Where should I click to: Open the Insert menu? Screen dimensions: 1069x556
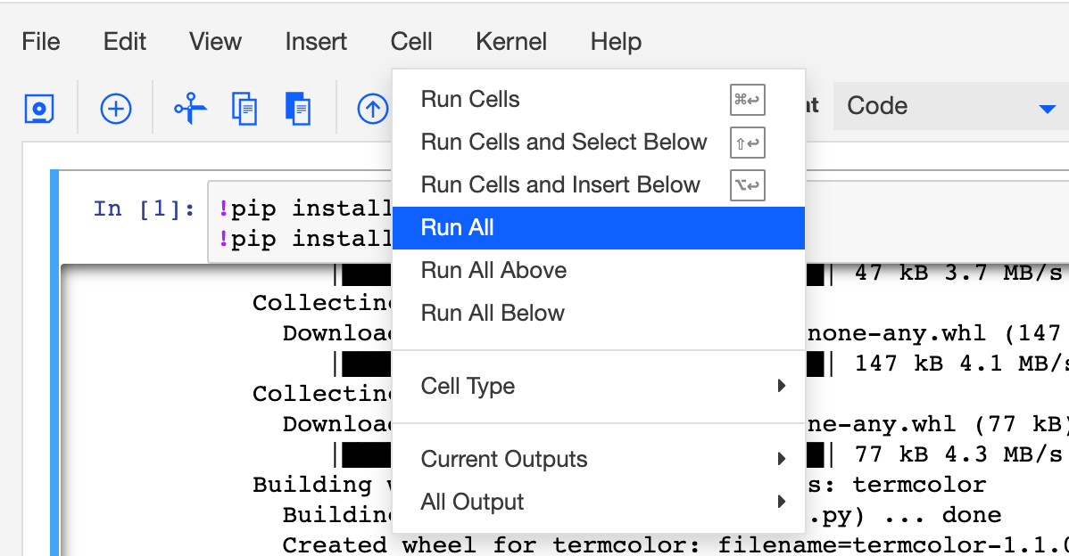[316, 42]
